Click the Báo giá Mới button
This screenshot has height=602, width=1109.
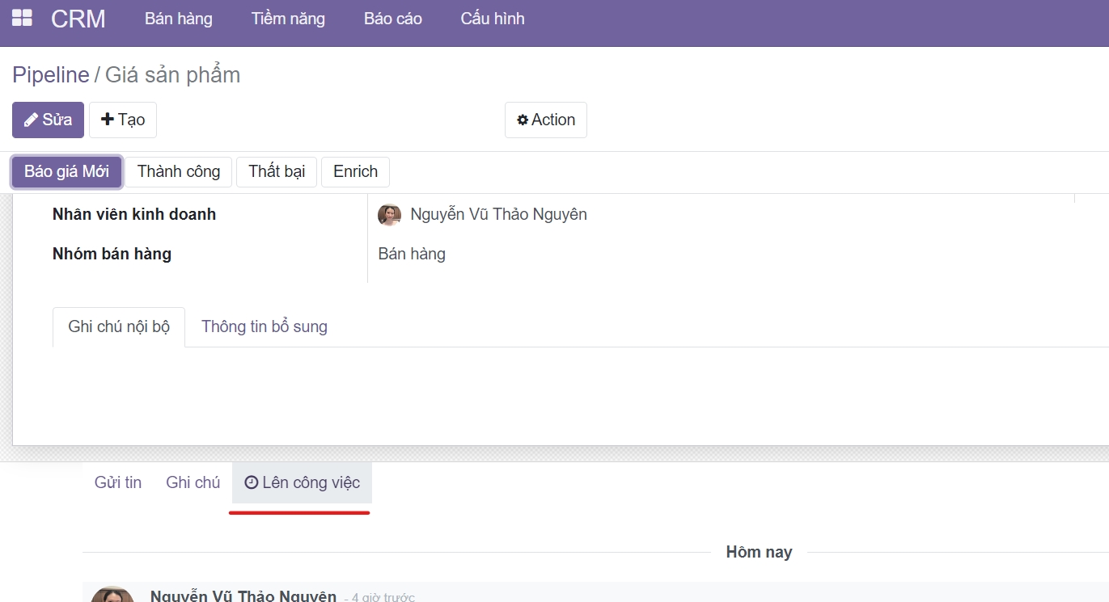[66, 172]
